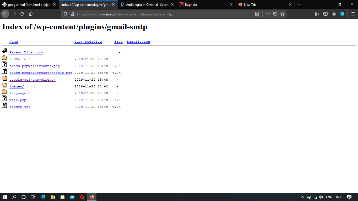Switch to the Bugheist tab
358x201 pixels.
206,4
